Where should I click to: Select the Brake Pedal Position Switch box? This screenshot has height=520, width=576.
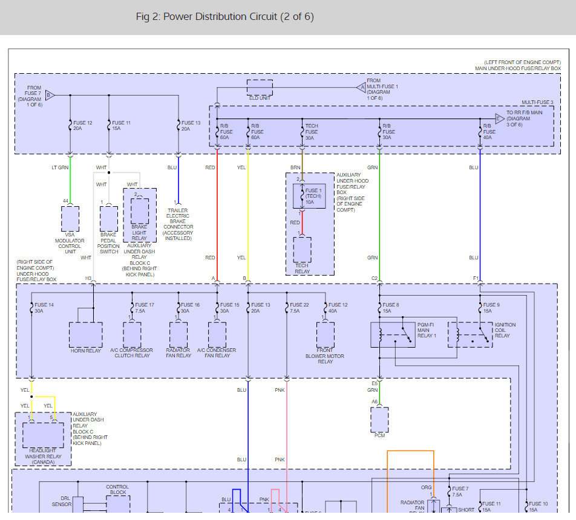click(109, 218)
